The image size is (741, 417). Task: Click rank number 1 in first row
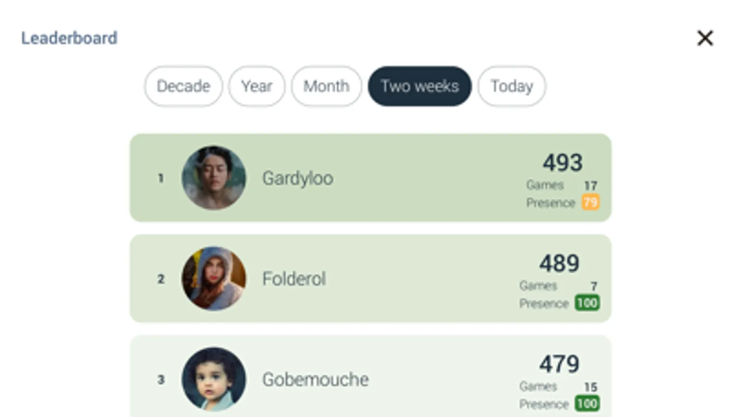pyautogui.click(x=161, y=178)
